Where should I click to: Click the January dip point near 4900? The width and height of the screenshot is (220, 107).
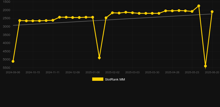[99, 58]
